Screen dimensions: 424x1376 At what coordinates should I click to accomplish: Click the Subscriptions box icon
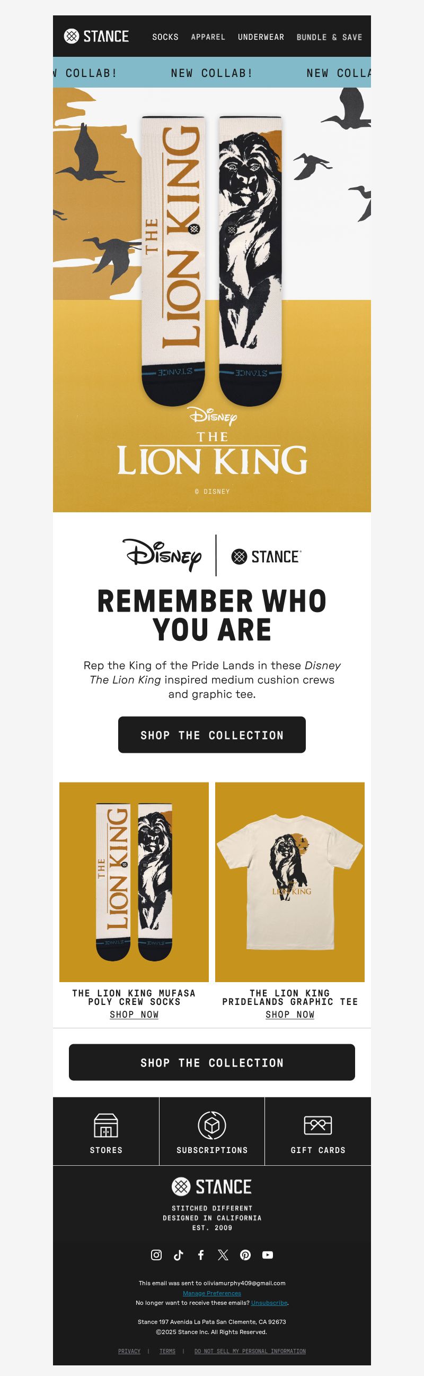pyautogui.click(x=211, y=1125)
